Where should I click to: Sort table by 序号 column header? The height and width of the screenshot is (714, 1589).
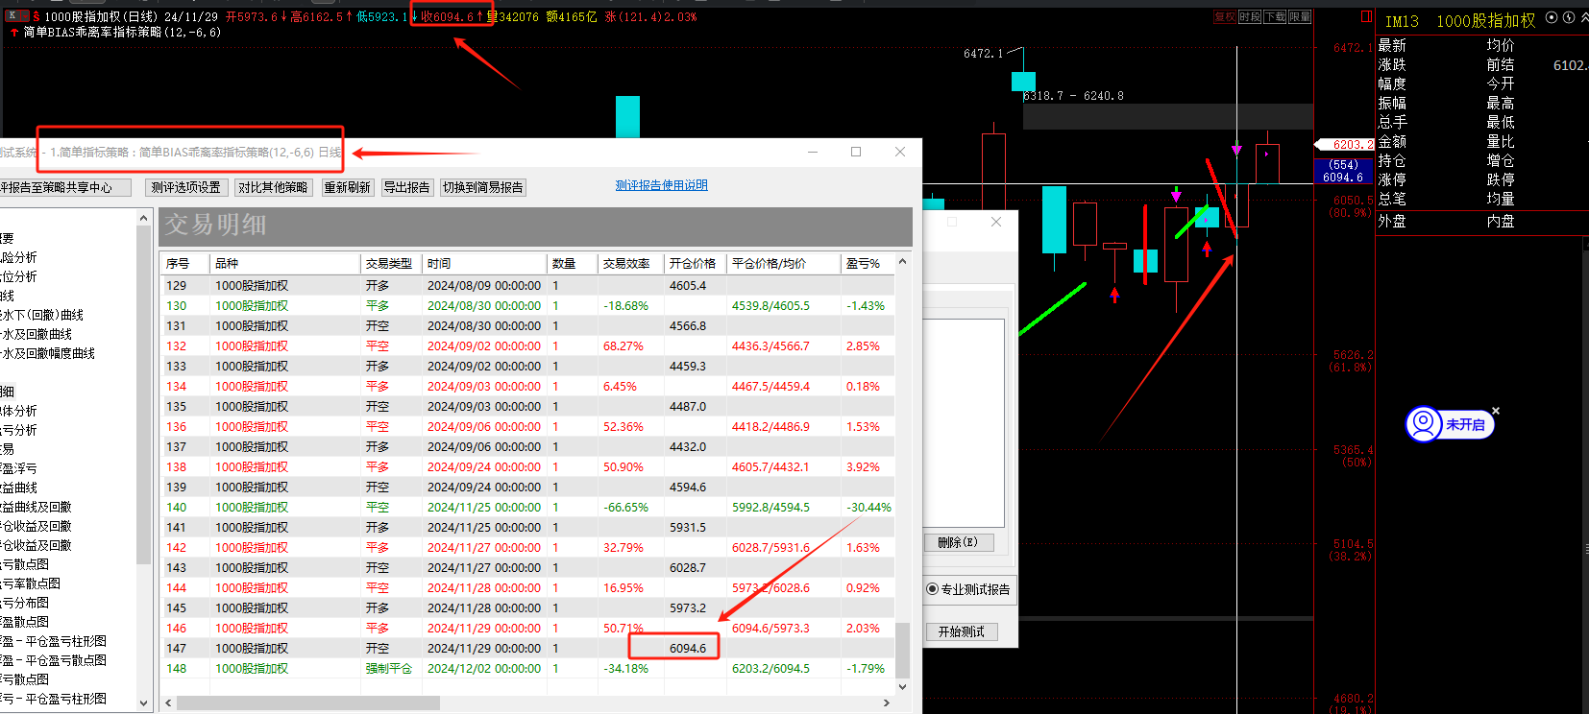[185, 263]
